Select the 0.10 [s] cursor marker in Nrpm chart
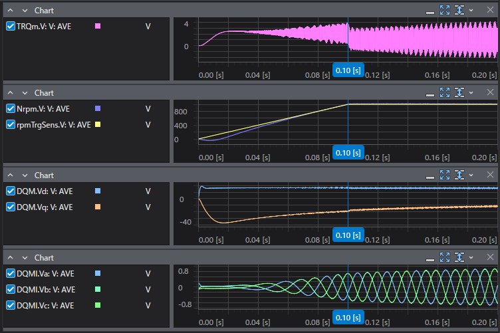This screenshot has height=333, width=500. 348,153
